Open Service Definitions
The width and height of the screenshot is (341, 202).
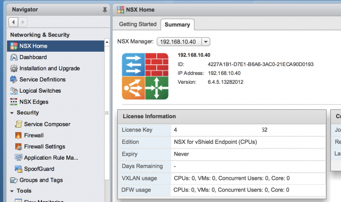(x=42, y=79)
